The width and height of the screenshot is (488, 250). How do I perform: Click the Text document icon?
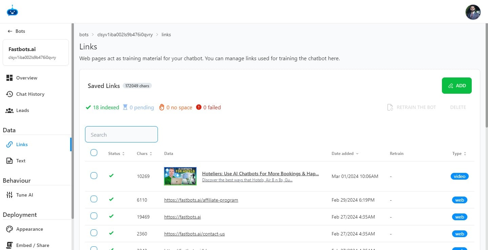pyautogui.click(x=9, y=161)
